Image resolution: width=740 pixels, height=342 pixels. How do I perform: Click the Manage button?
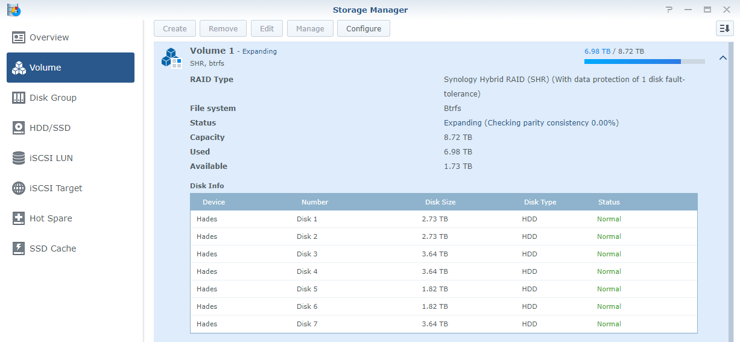(x=310, y=28)
